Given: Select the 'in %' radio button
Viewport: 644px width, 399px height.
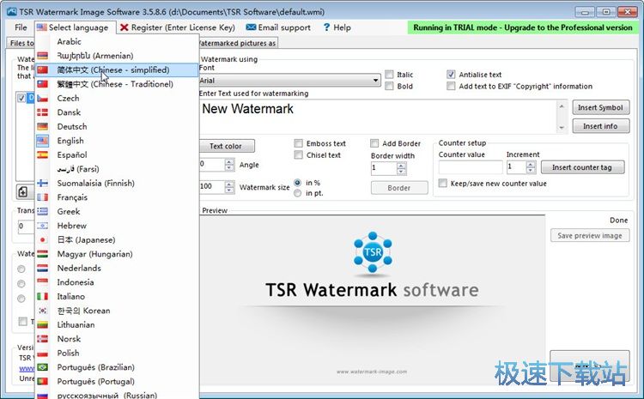Looking at the screenshot, I should tap(298, 183).
